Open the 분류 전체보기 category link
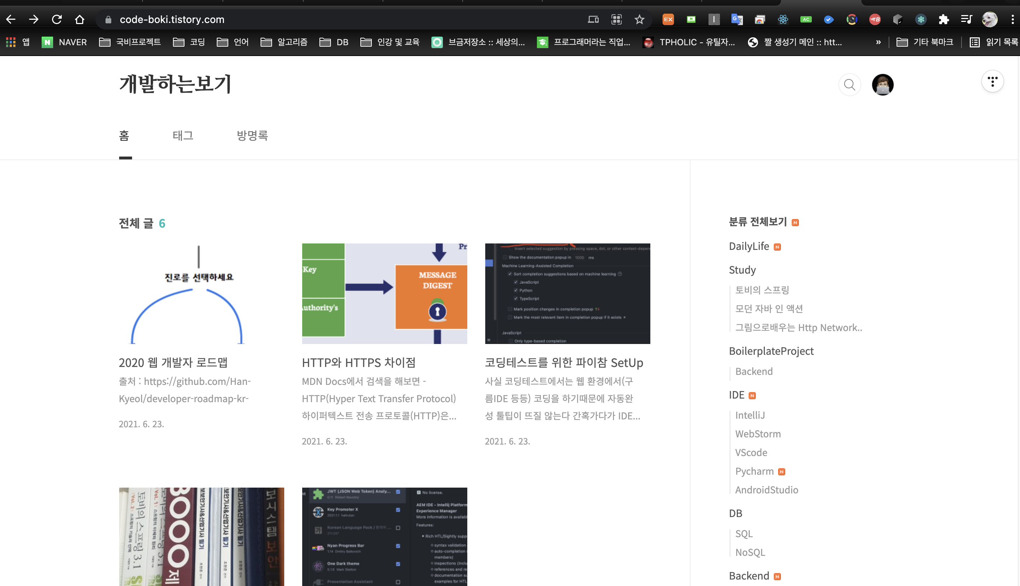Viewport: 1020px width, 586px height. 757,222
